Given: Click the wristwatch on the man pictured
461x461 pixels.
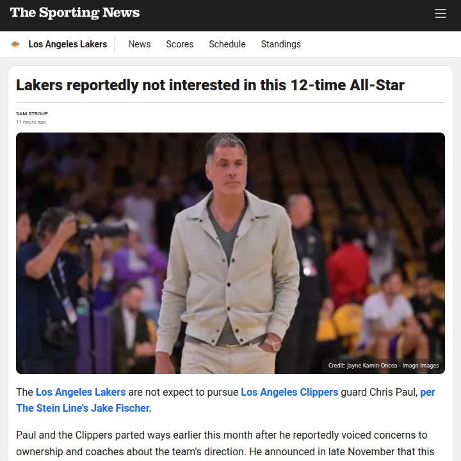Looking at the screenshot, I should [x=273, y=344].
